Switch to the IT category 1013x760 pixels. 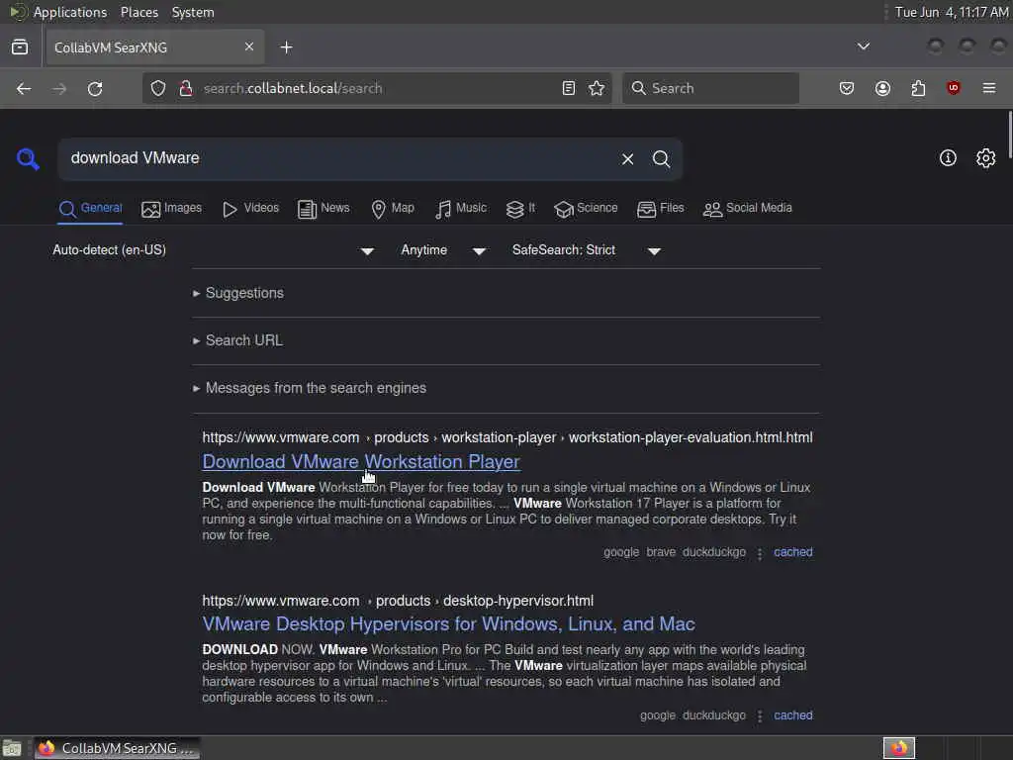coord(520,209)
